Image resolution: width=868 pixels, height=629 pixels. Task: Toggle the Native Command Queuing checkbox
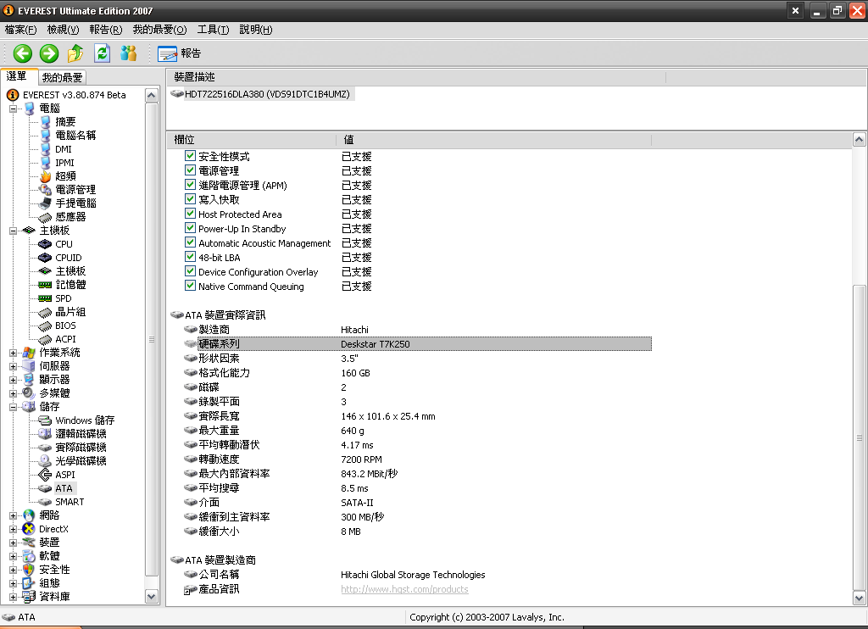[190, 285]
